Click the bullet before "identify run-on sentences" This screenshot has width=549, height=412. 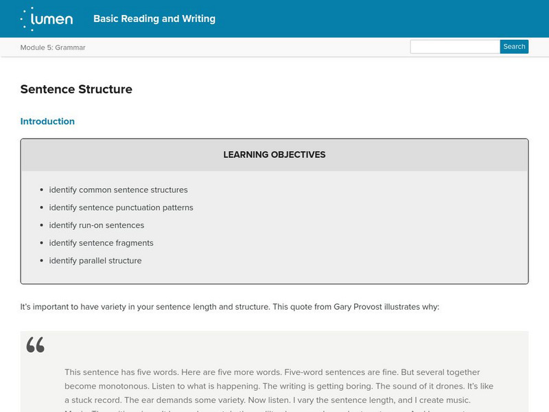coord(42,225)
